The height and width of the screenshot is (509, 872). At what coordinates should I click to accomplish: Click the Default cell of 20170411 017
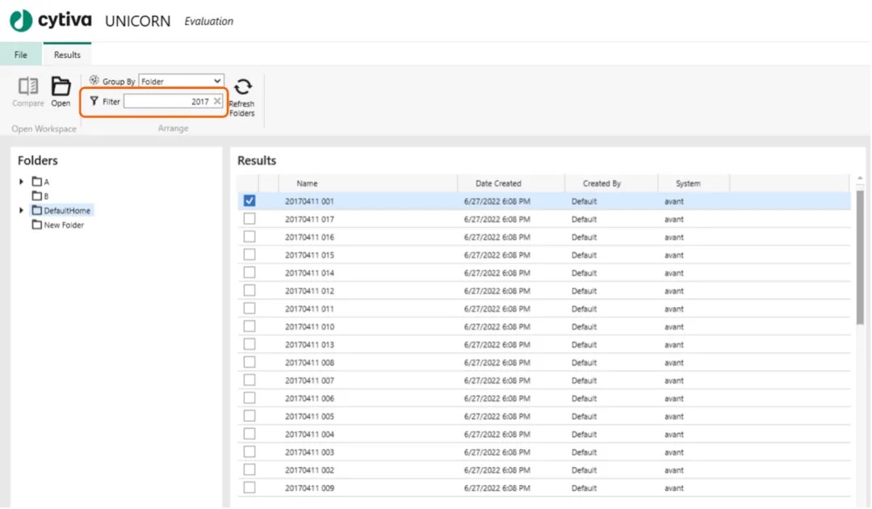584,219
